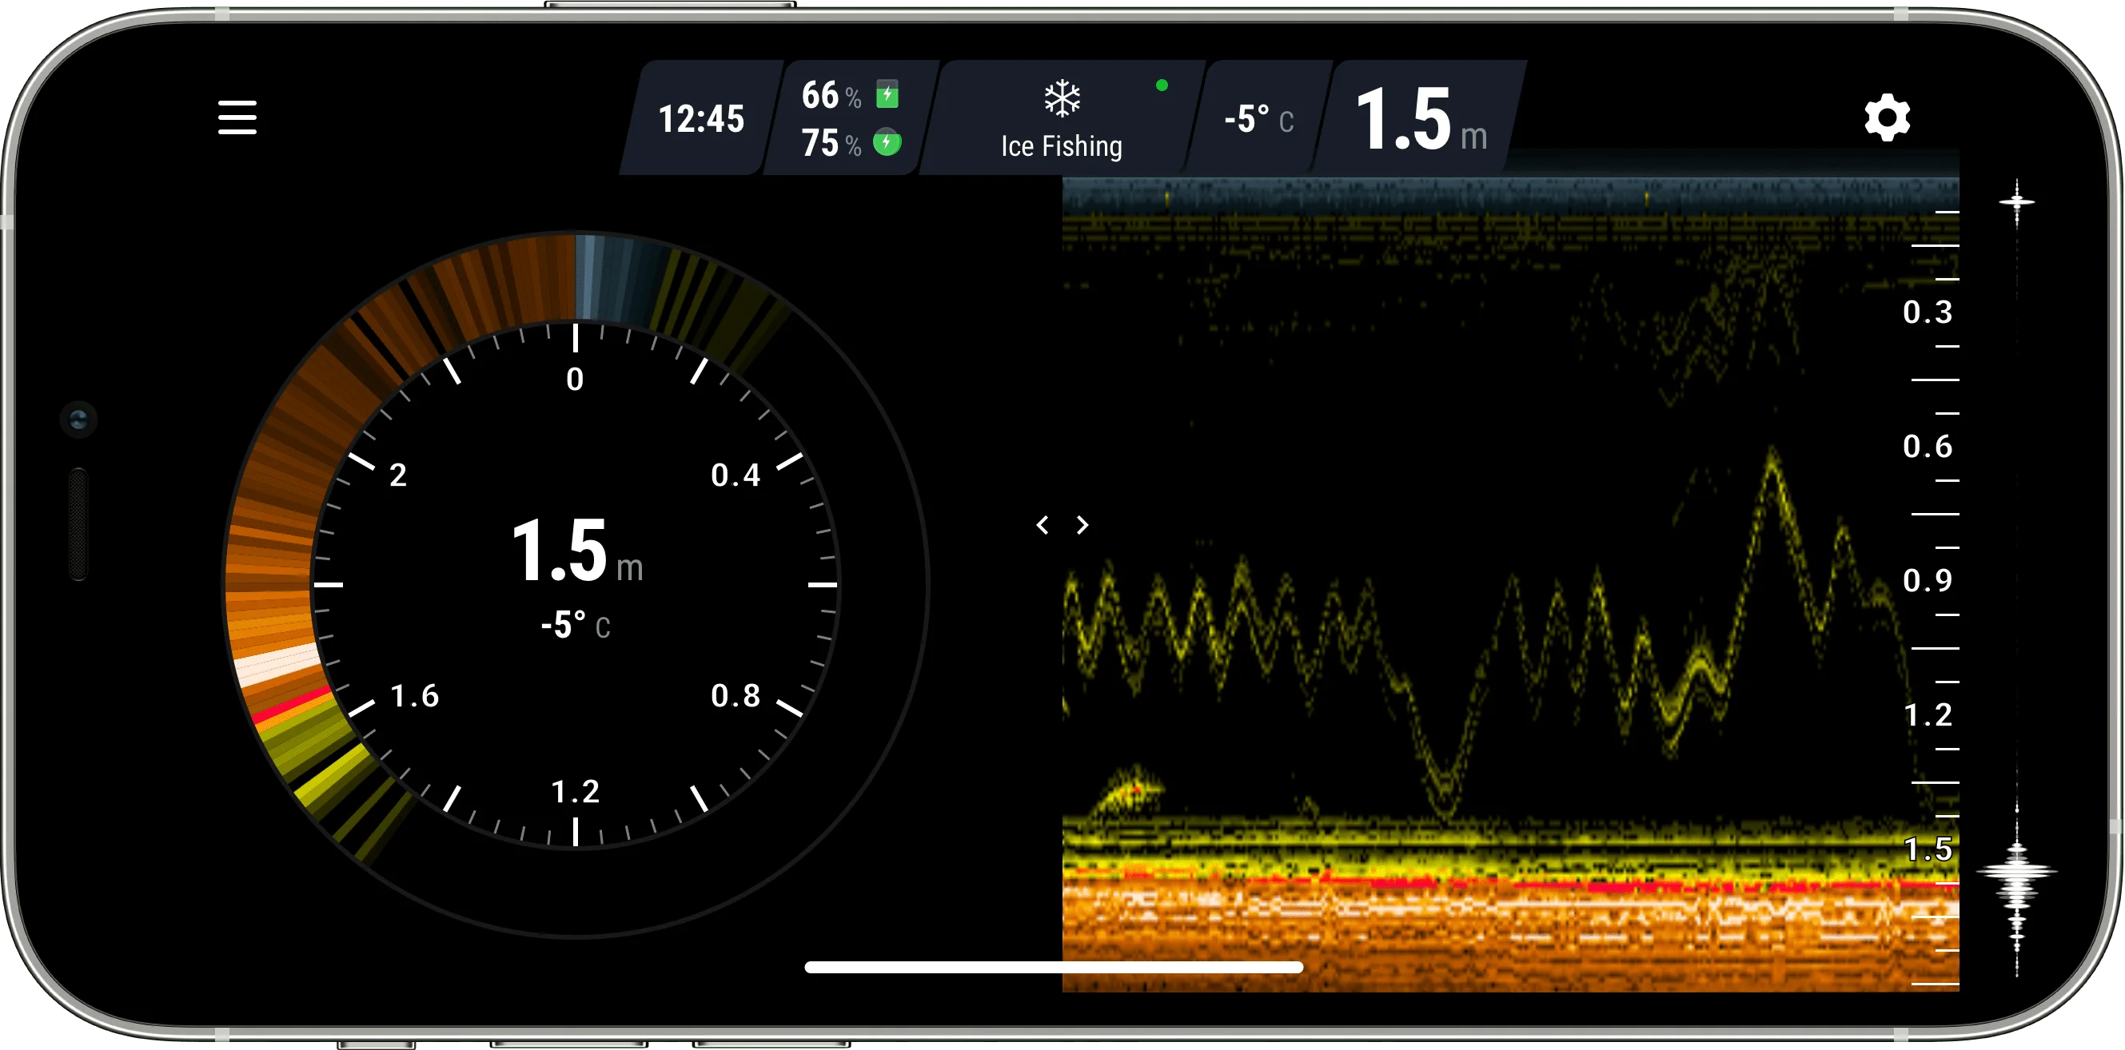
Task: Click the left chevron panel divider
Action: point(1043,524)
